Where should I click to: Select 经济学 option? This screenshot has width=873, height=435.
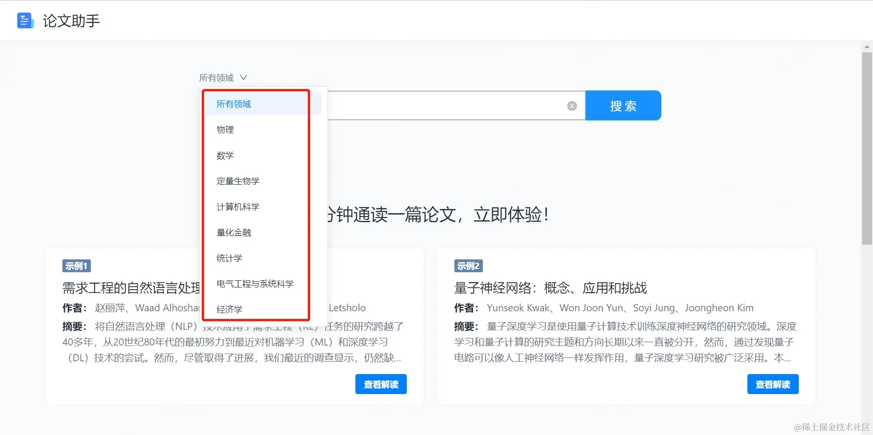pos(263,309)
